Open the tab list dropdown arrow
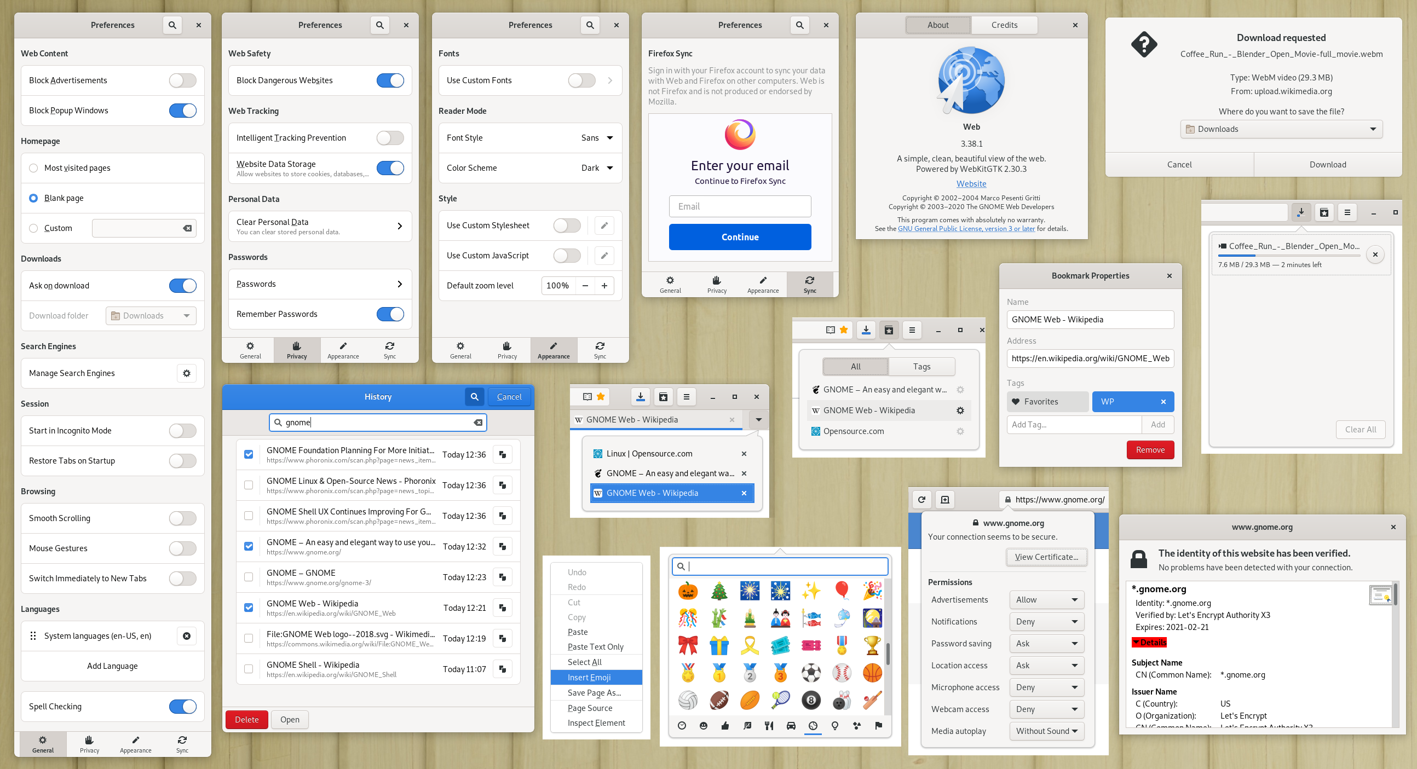 point(758,420)
